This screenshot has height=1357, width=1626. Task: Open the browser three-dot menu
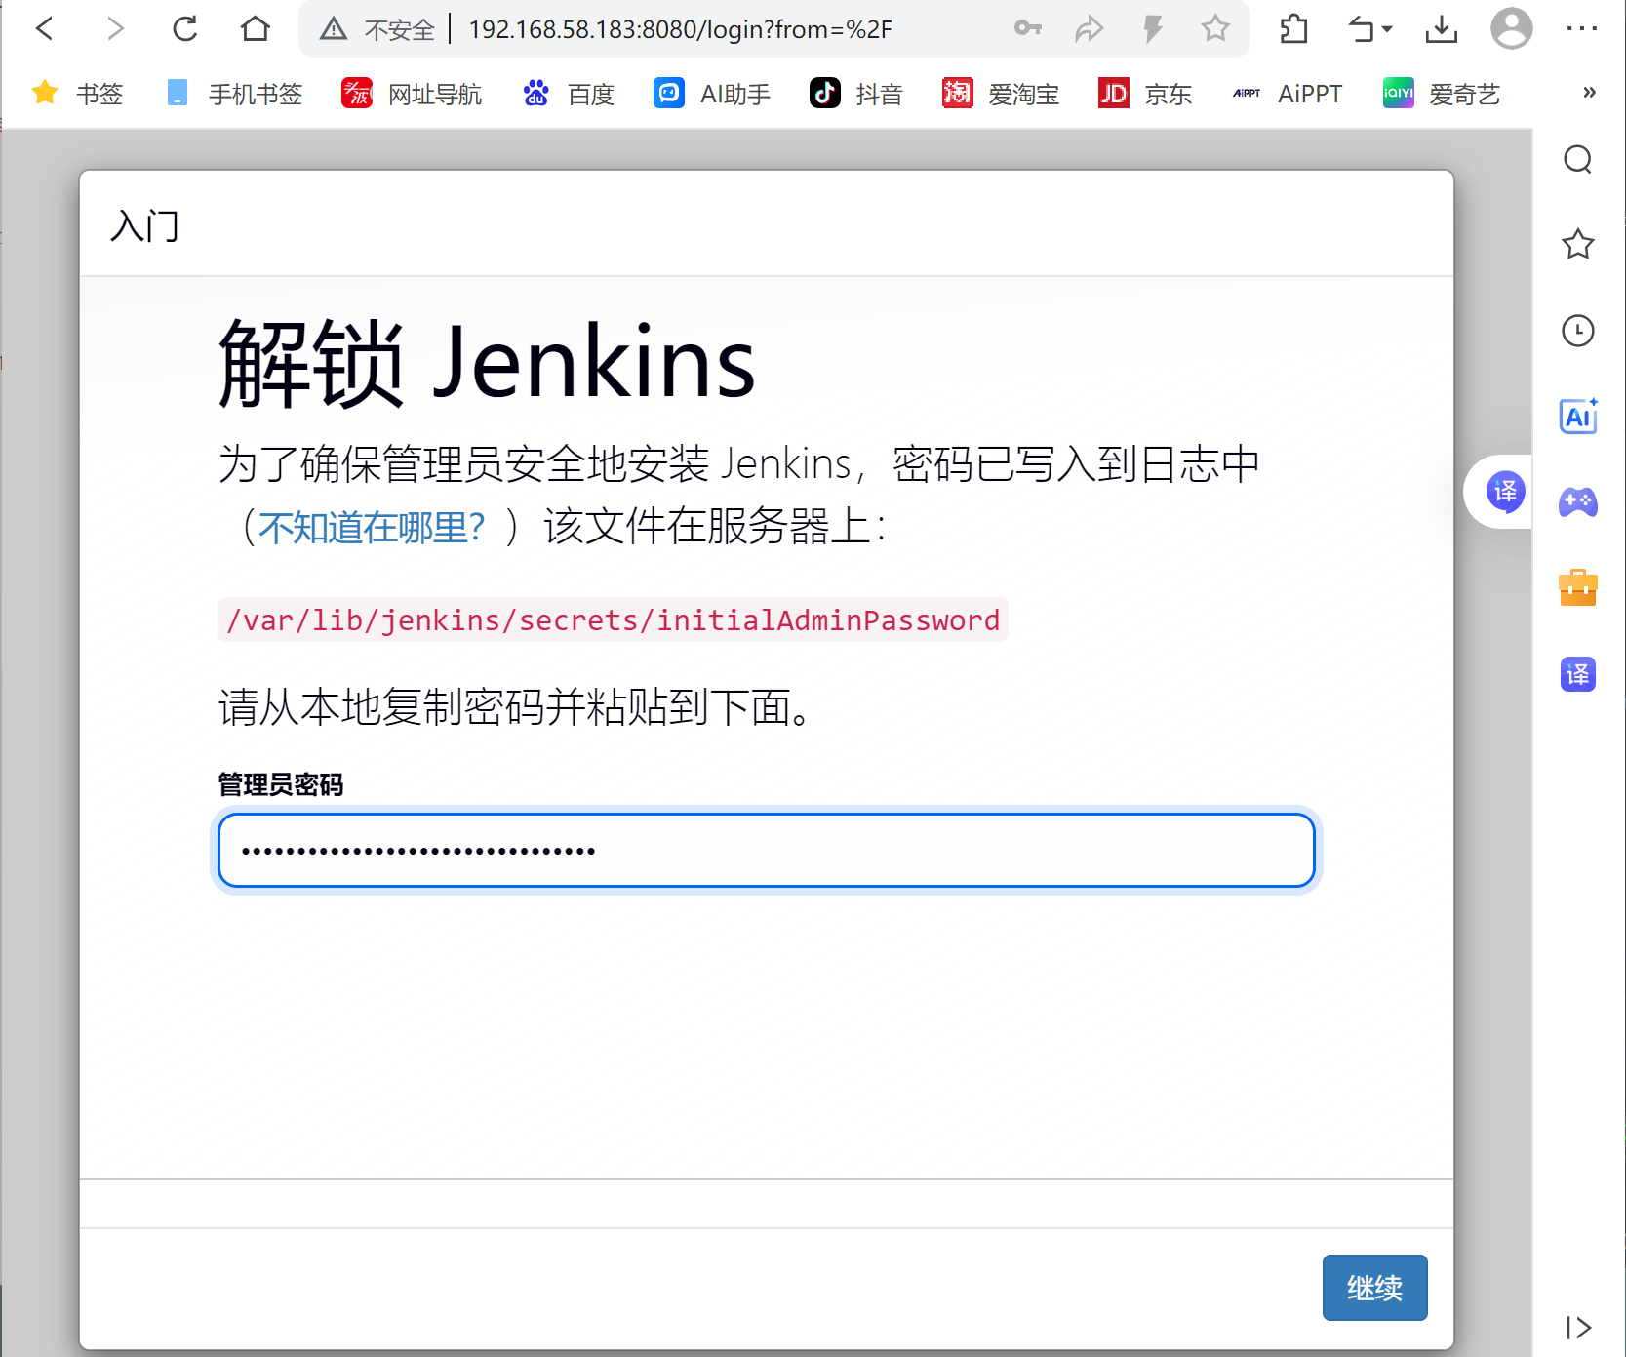tap(1581, 28)
